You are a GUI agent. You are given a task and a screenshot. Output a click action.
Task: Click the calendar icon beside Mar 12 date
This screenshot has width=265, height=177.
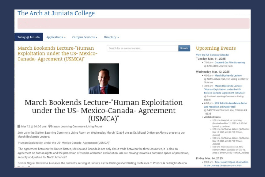coord(19,126)
